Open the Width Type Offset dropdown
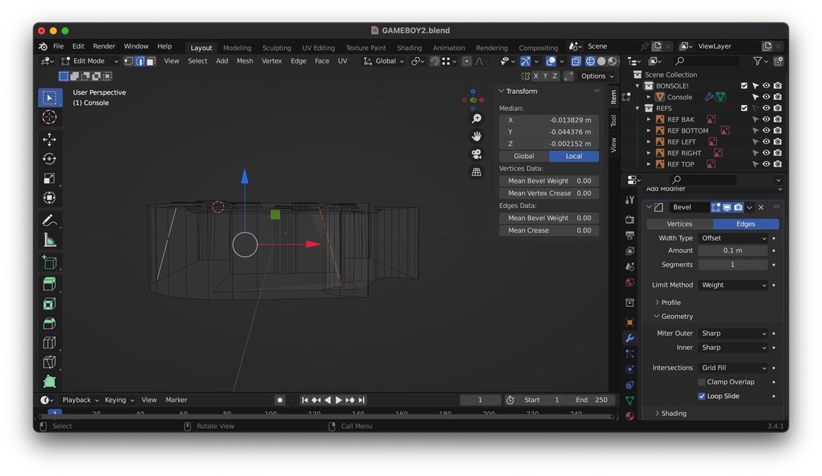The image size is (822, 476). coord(732,238)
